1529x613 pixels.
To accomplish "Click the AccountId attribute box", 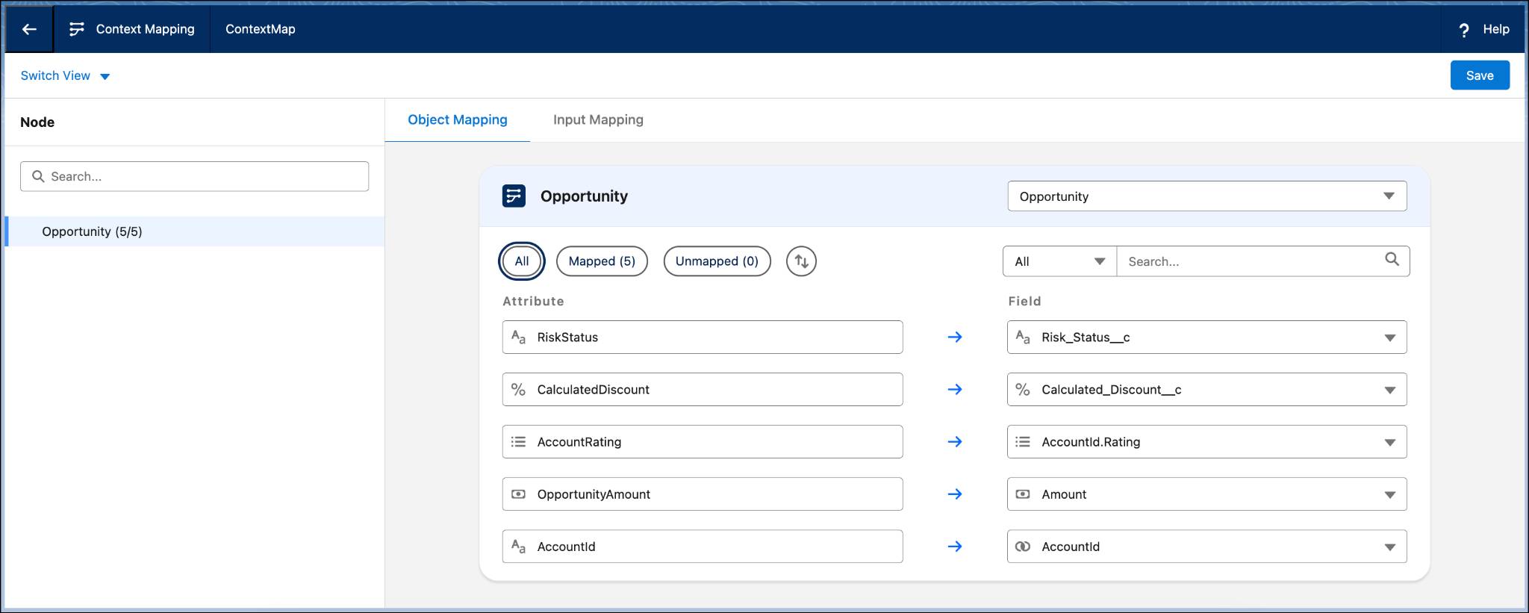I will click(x=703, y=546).
